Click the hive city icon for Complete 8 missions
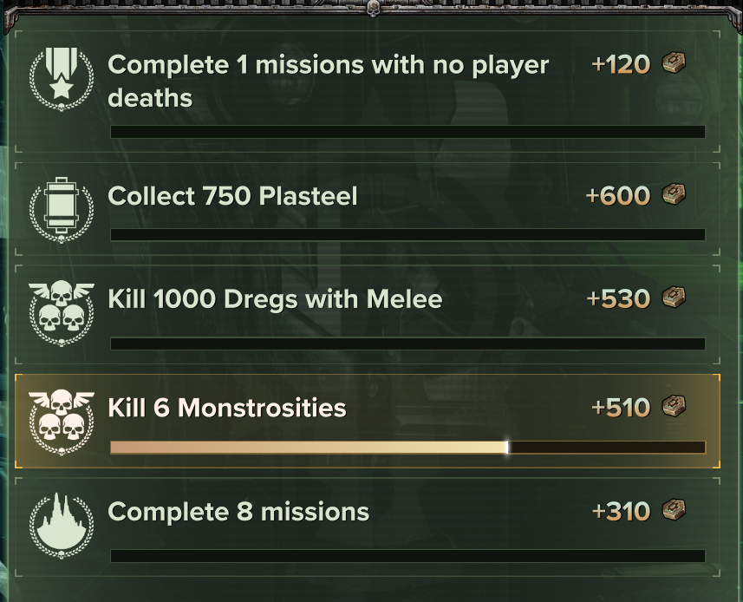Screen dimensions: 743x602 click(x=61, y=524)
